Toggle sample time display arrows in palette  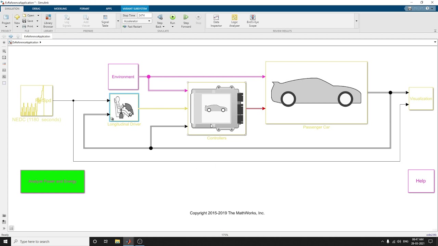coord(4,64)
